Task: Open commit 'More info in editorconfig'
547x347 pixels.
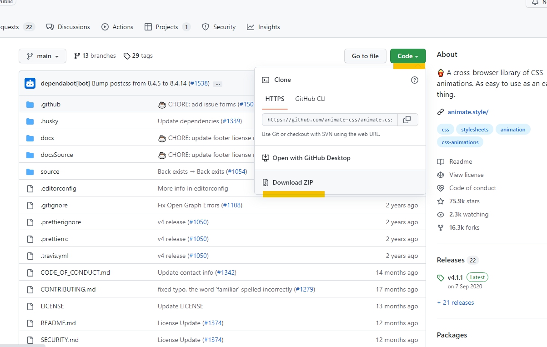Action: (x=193, y=188)
